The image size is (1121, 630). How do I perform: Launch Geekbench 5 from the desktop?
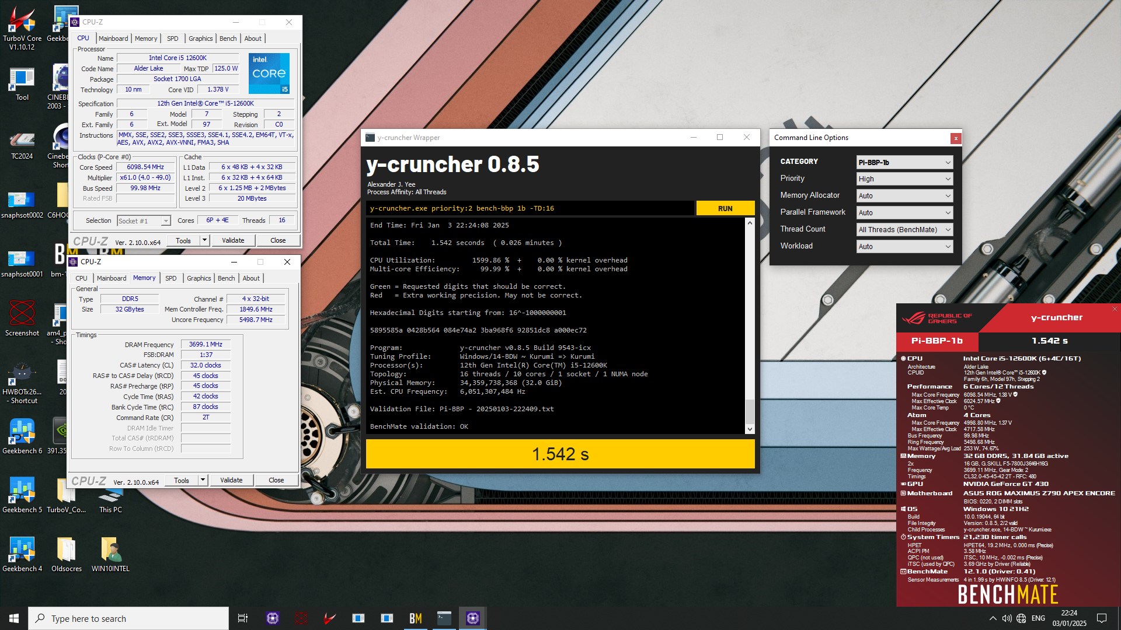(22, 495)
